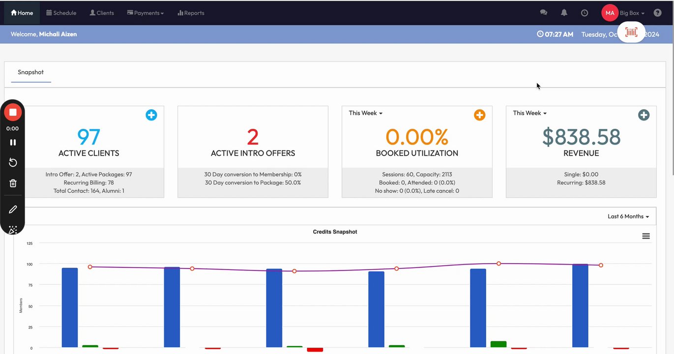Click the clock history icon in navbar
The image size is (674, 354).
[x=585, y=13]
